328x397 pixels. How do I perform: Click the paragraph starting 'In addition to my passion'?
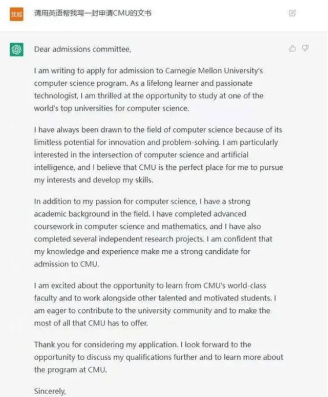153,233
